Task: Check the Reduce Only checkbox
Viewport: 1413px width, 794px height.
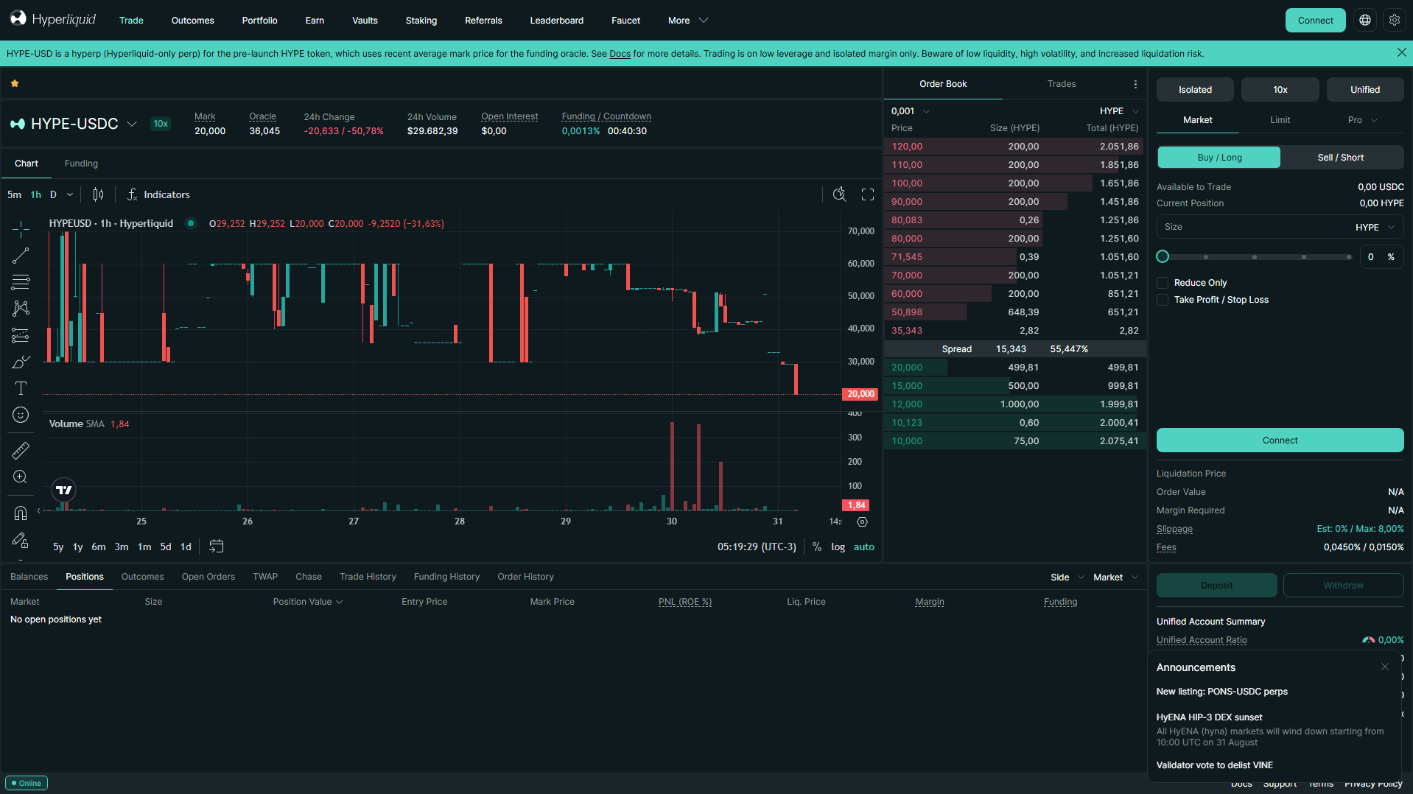Action: [x=1163, y=283]
